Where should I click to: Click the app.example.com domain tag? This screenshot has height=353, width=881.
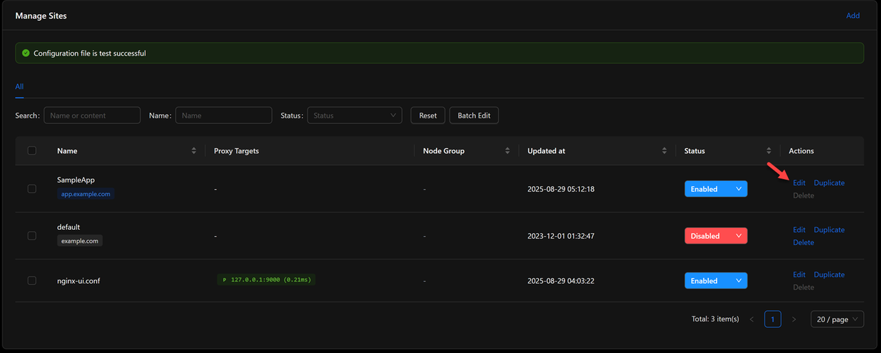click(x=85, y=194)
